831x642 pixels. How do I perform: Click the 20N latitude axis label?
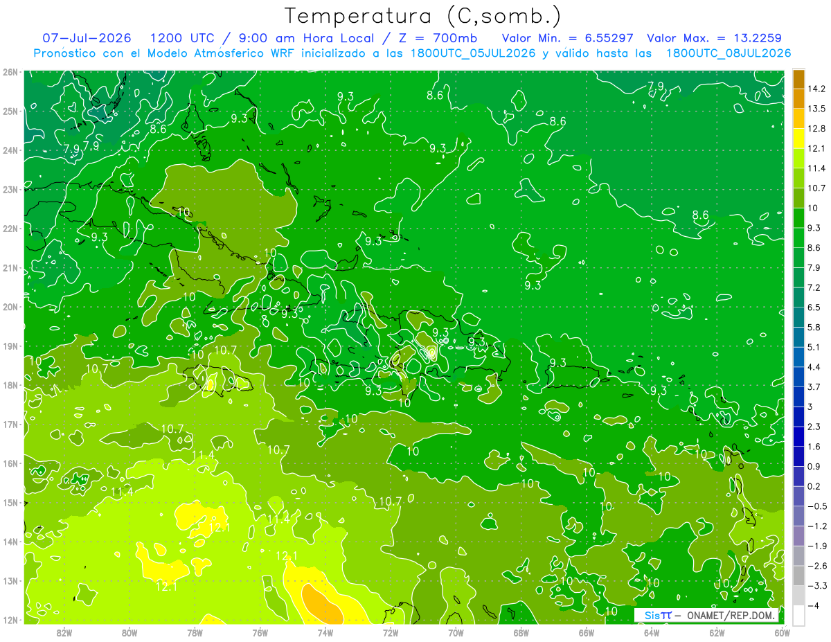(x=10, y=307)
